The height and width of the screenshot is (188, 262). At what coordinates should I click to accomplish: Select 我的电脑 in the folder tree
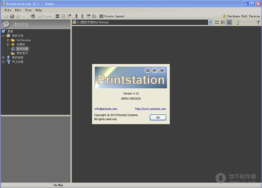[x=17, y=58]
